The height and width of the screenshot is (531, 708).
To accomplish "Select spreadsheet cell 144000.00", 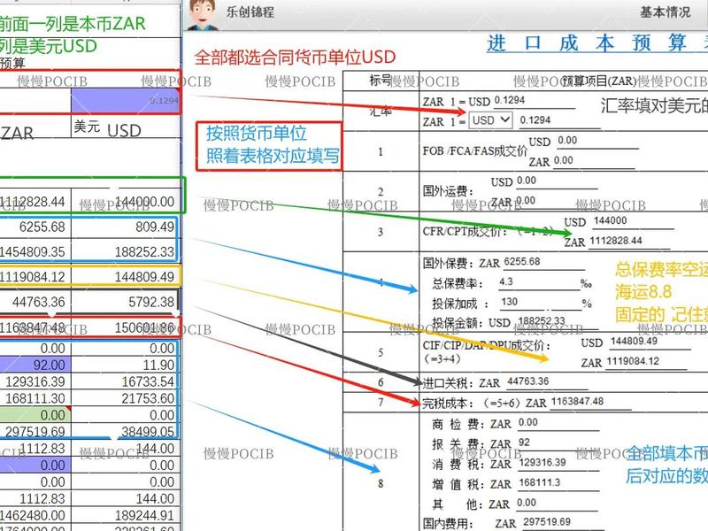I will click(x=126, y=201).
